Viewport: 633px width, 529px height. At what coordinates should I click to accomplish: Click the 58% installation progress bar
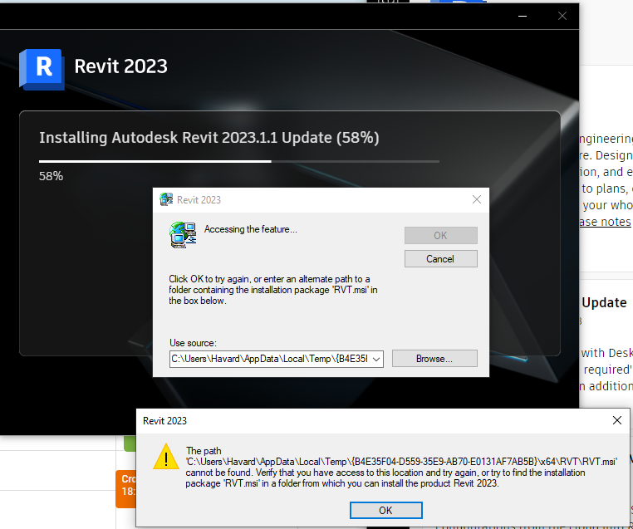(239, 161)
